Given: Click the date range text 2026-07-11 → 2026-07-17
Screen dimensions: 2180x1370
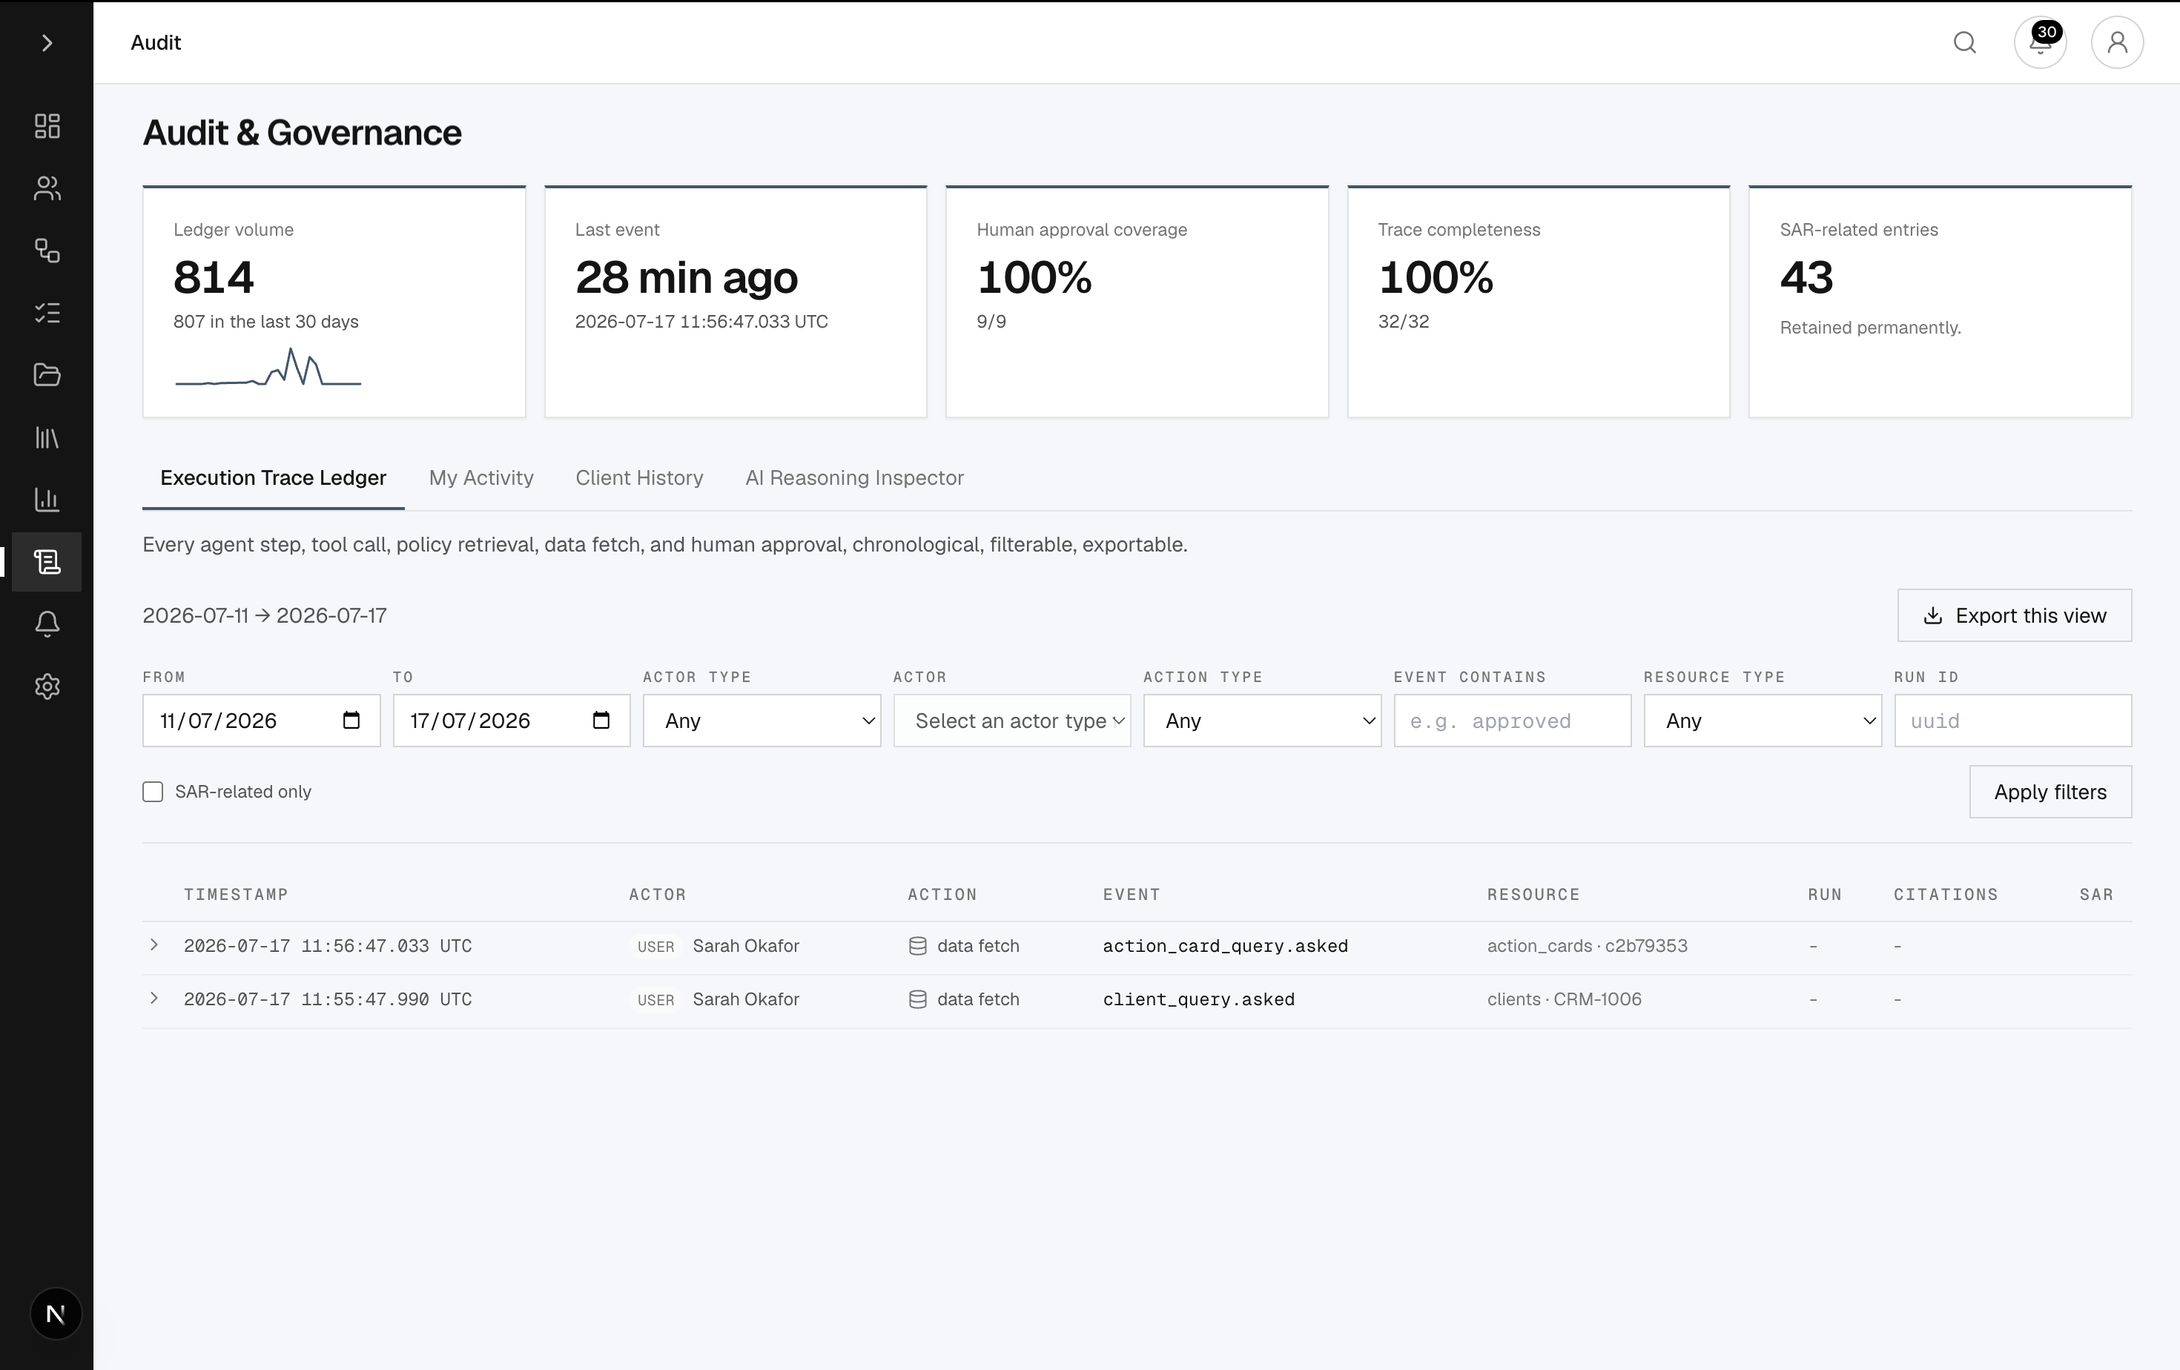Looking at the screenshot, I should point(265,616).
